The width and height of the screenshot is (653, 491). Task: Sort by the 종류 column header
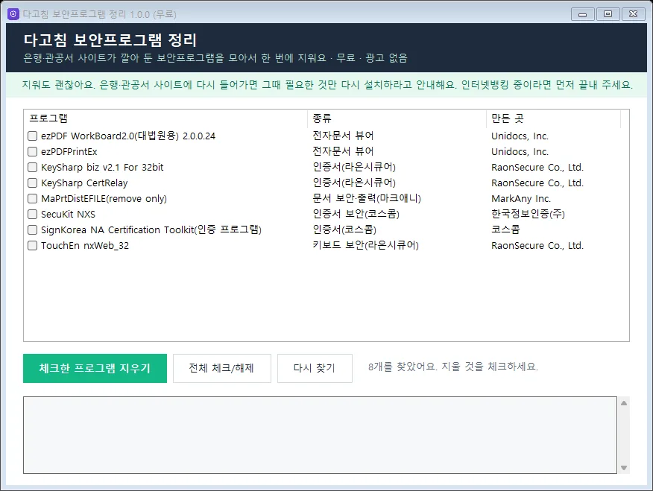coord(397,118)
